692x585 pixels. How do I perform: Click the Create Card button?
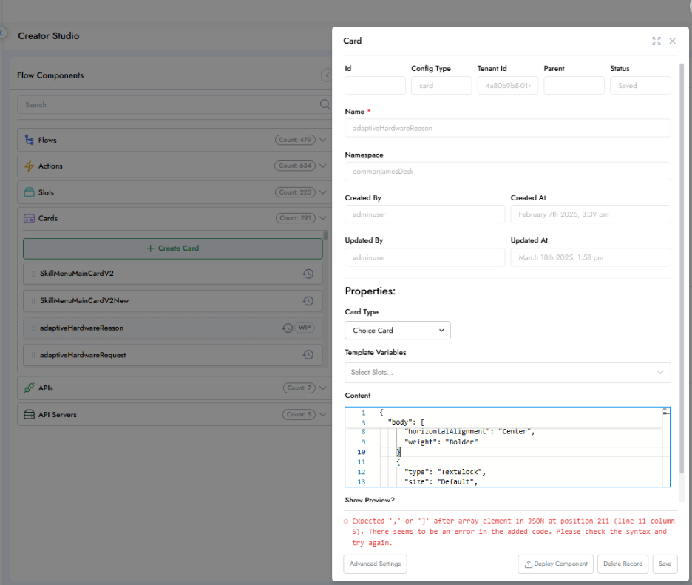tap(173, 248)
